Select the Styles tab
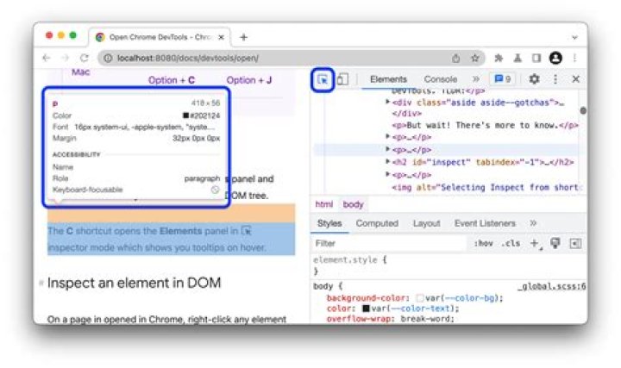The image size is (621, 368). pos(329,223)
